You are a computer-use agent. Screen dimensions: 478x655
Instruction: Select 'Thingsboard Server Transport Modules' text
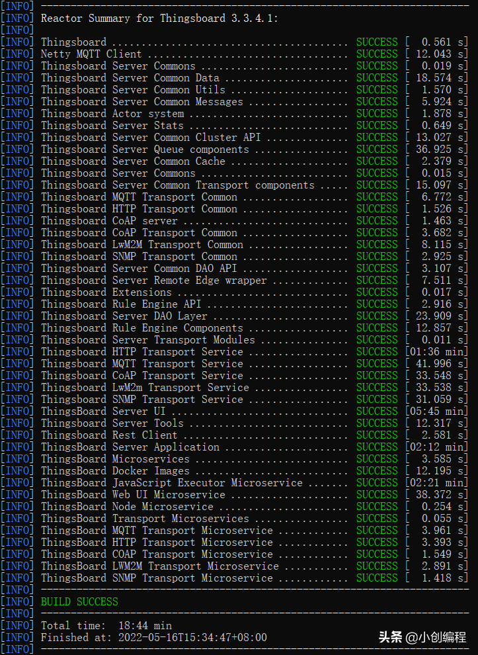pos(148,339)
